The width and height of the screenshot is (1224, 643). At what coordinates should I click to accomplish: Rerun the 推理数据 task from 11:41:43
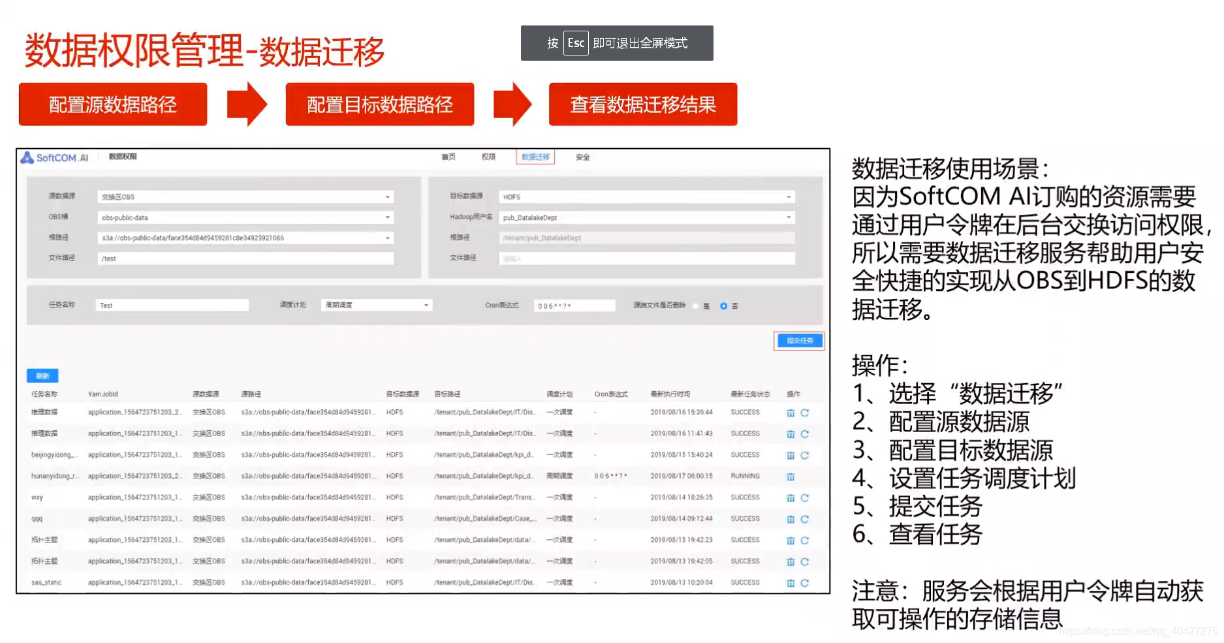point(805,434)
